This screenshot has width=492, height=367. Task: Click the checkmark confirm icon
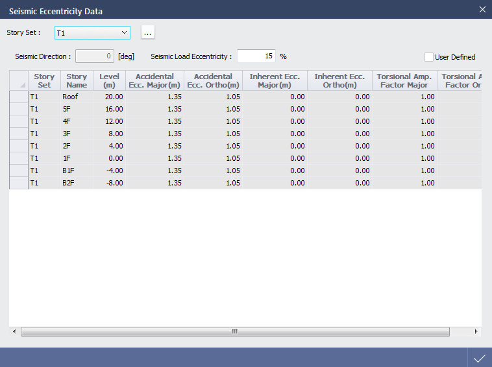(480, 358)
